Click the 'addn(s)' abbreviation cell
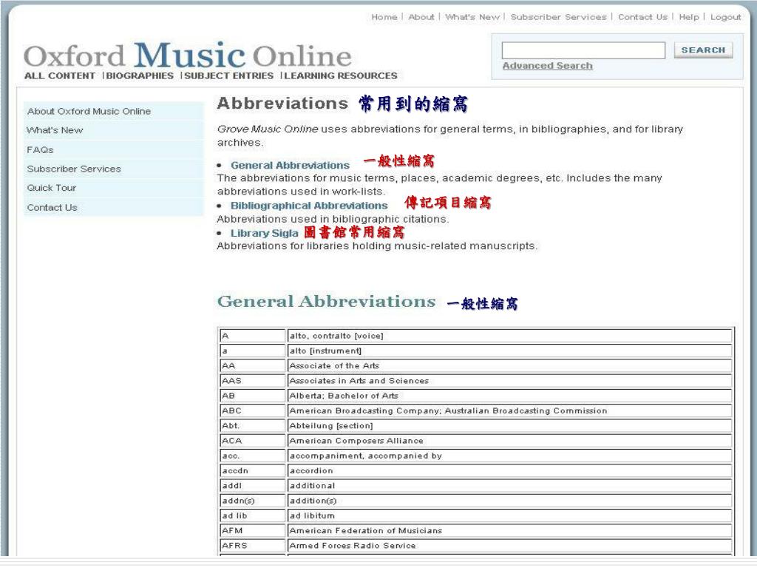757x568 pixels. [253, 501]
